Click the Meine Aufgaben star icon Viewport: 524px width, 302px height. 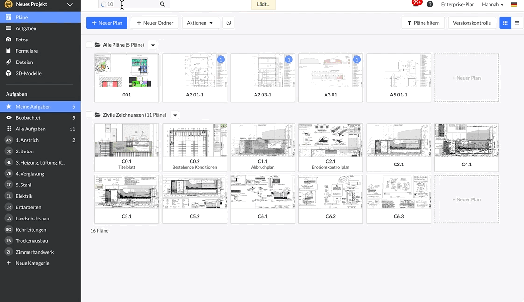tap(9, 106)
